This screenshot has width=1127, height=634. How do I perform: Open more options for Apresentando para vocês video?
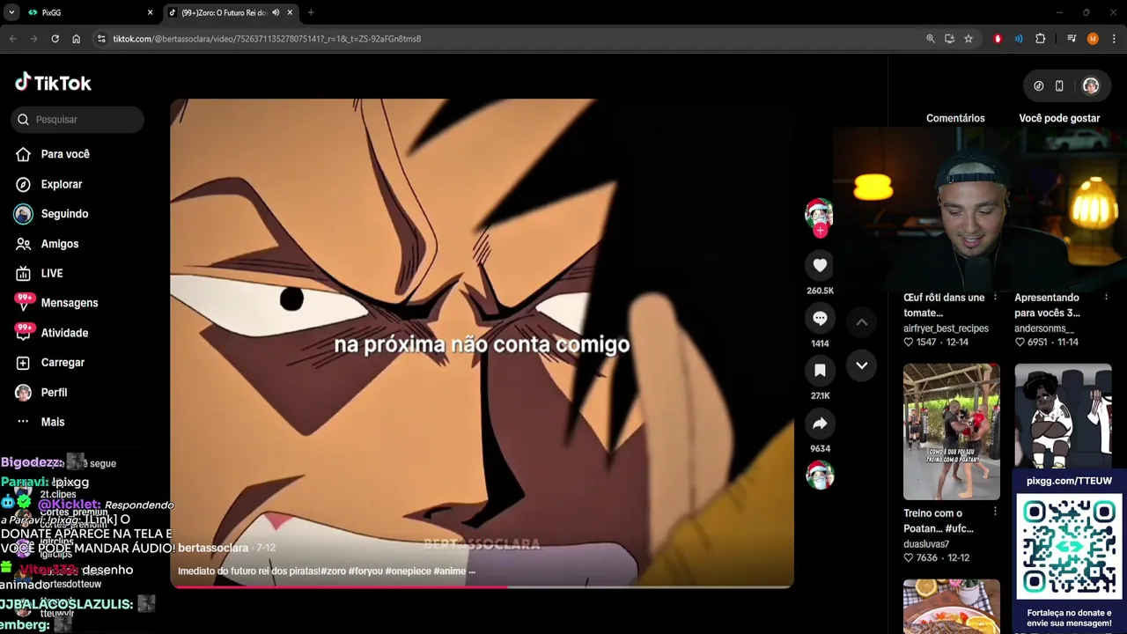coord(1107,297)
